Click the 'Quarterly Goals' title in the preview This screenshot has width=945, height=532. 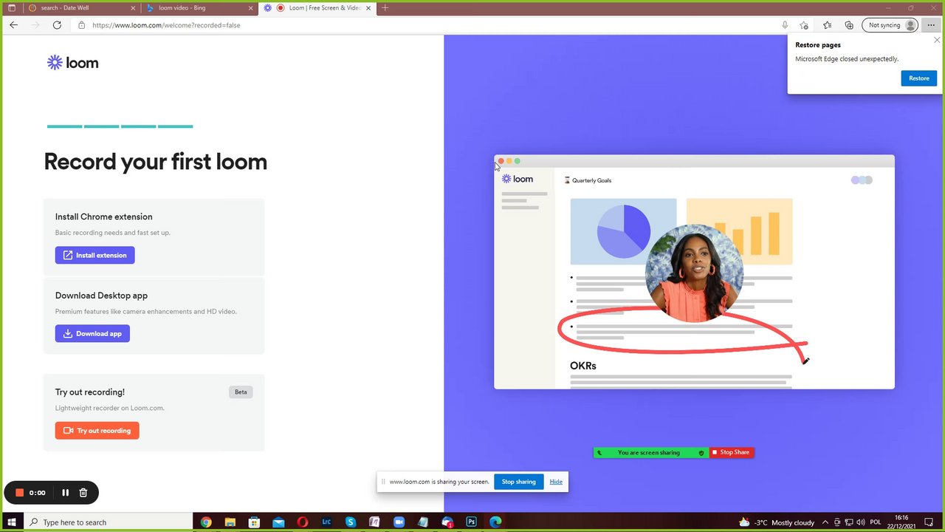click(x=591, y=180)
